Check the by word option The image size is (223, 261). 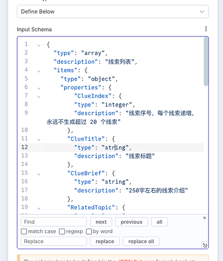(89, 232)
